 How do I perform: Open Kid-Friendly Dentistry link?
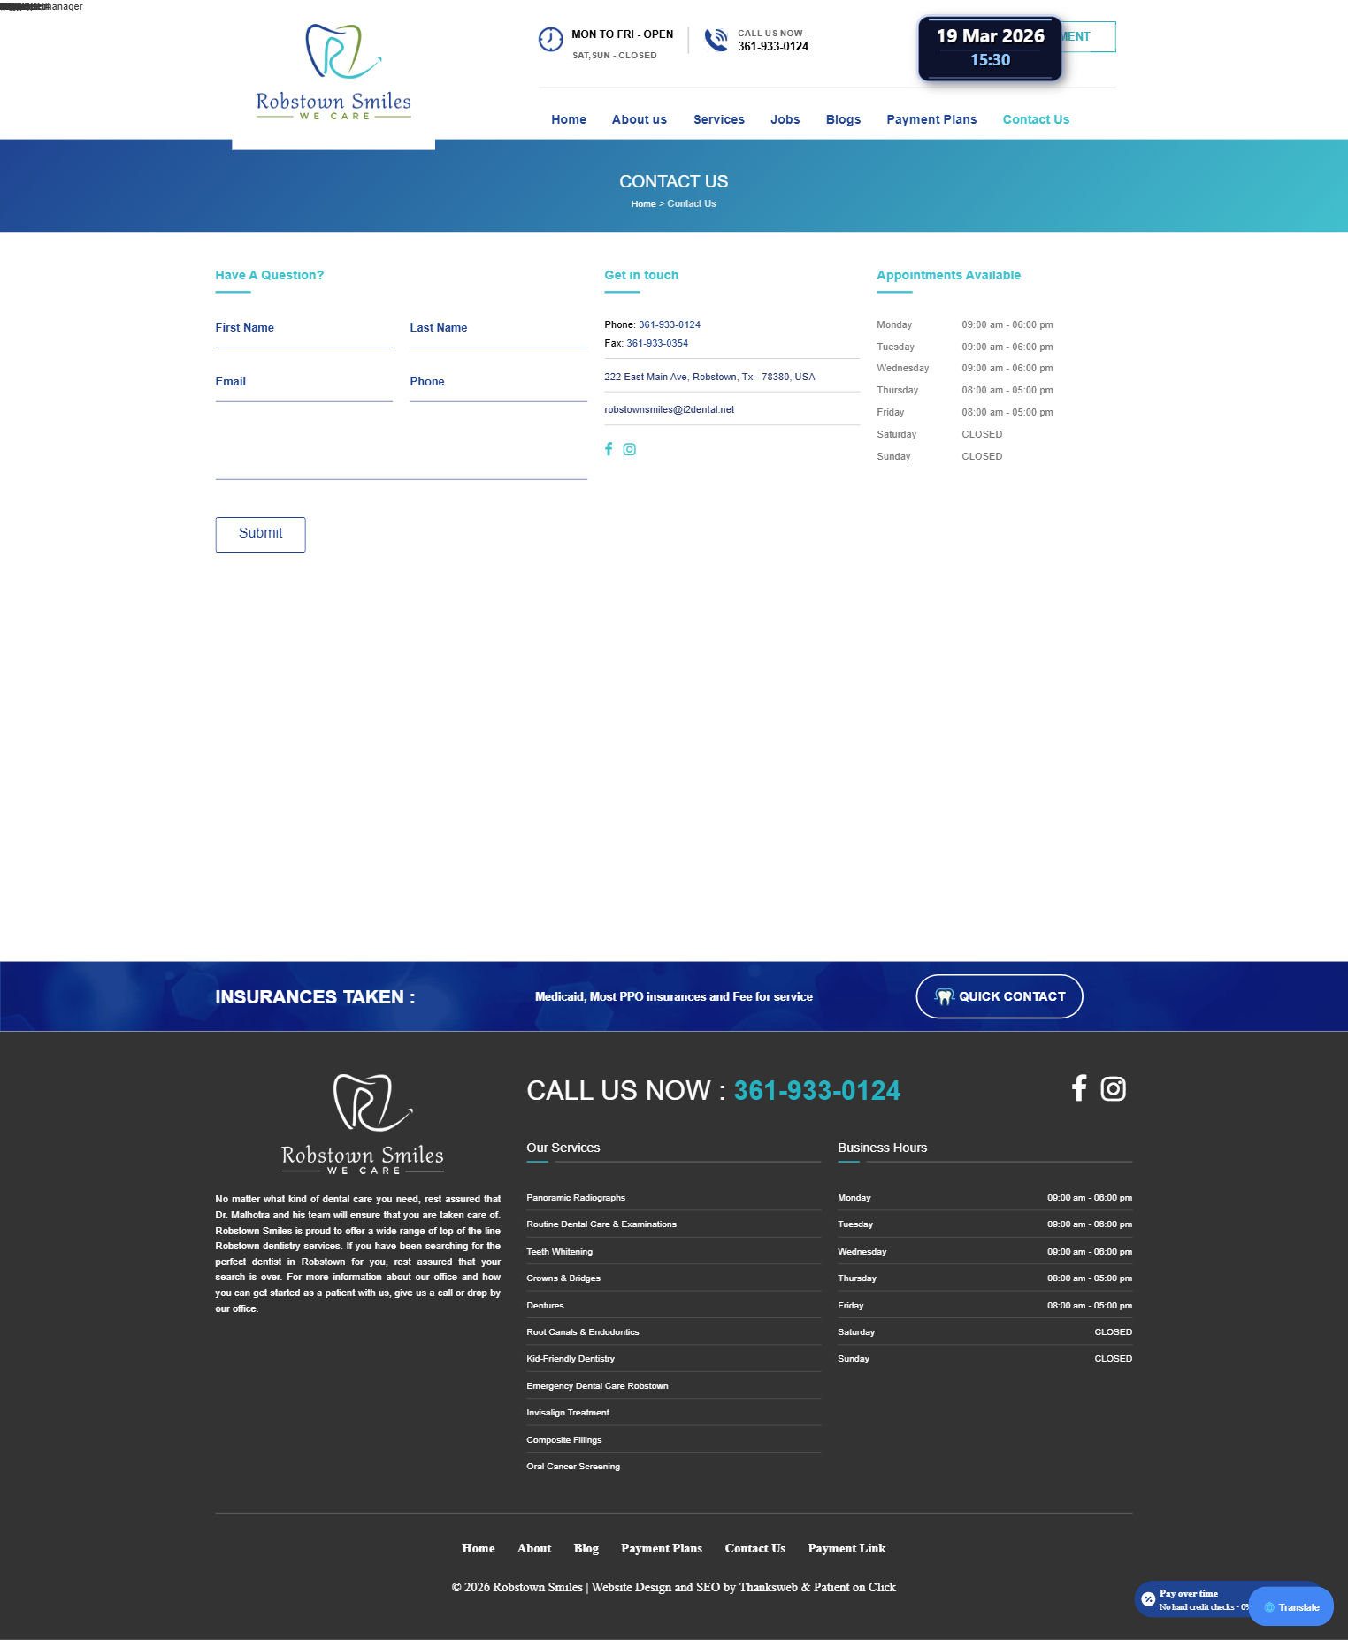click(571, 1359)
